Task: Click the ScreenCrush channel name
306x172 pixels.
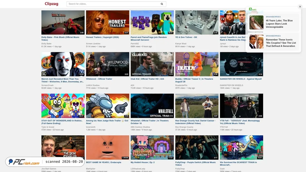Action: click(x=47, y=85)
